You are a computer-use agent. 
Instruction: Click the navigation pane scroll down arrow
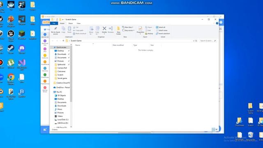click(x=71, y=127)
